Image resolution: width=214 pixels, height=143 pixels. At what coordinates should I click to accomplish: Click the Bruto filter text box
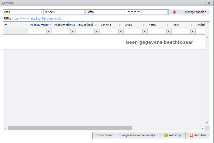tap(133, 31)
